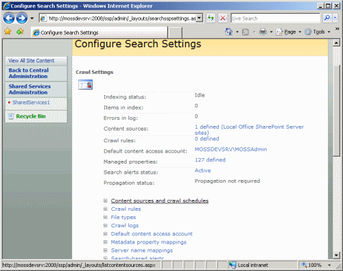Open SharedServices1 in the sidebar
The height and width of the screenshot is (271, 343).
click(x=31, y=103)
